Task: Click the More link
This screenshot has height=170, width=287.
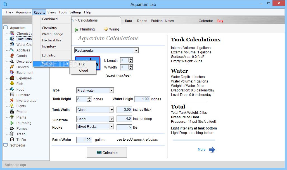Action: [201, 150]
